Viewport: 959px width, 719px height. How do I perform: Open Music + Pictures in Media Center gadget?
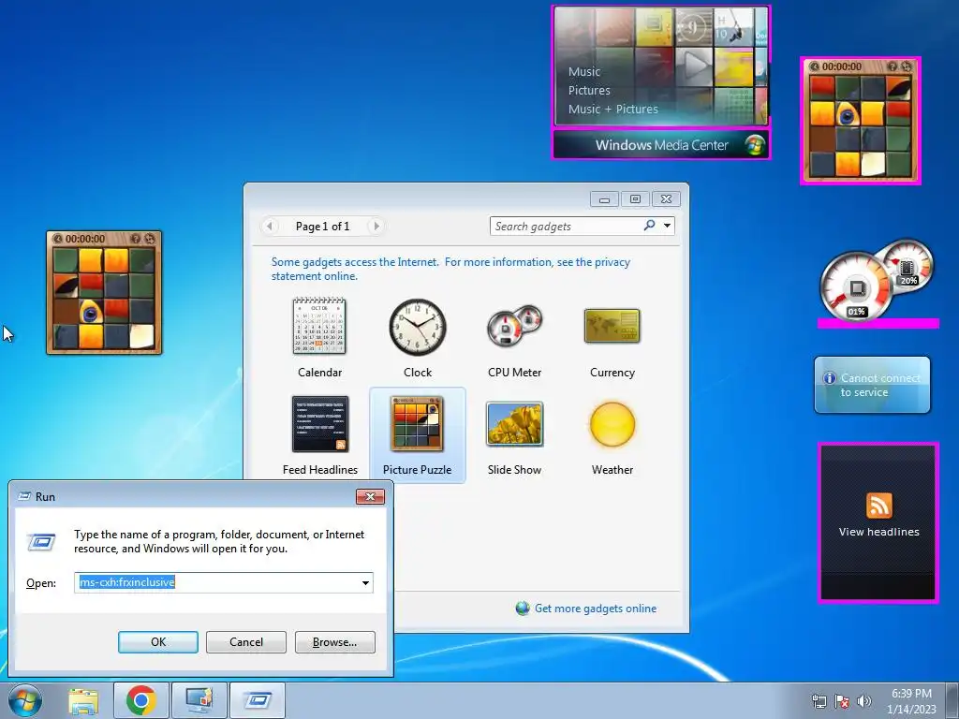[612, 110]
